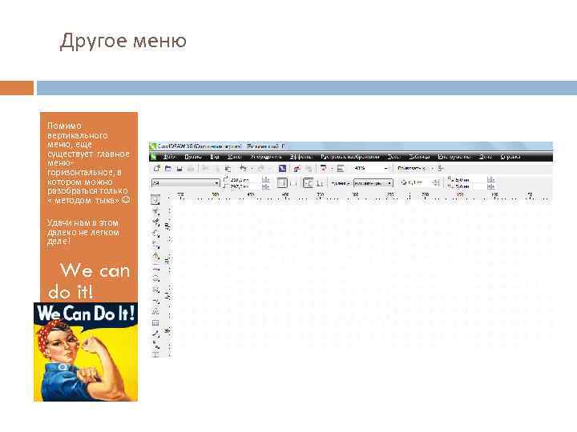Click the nudge offset input field
The height and width of the screenshot is (432, 577).
[x=419, y=182]
